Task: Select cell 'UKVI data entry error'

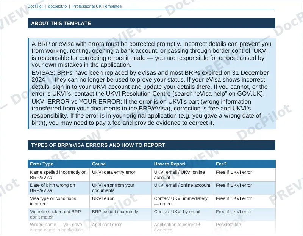Action: click(x=120, y=175)
